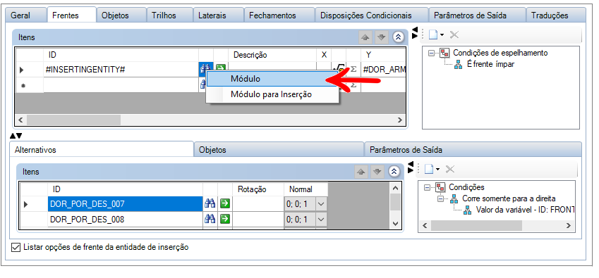Move item up in lower Itens panel
The height and width of the screenshot is (278, 599).
[x=361, y=172]
